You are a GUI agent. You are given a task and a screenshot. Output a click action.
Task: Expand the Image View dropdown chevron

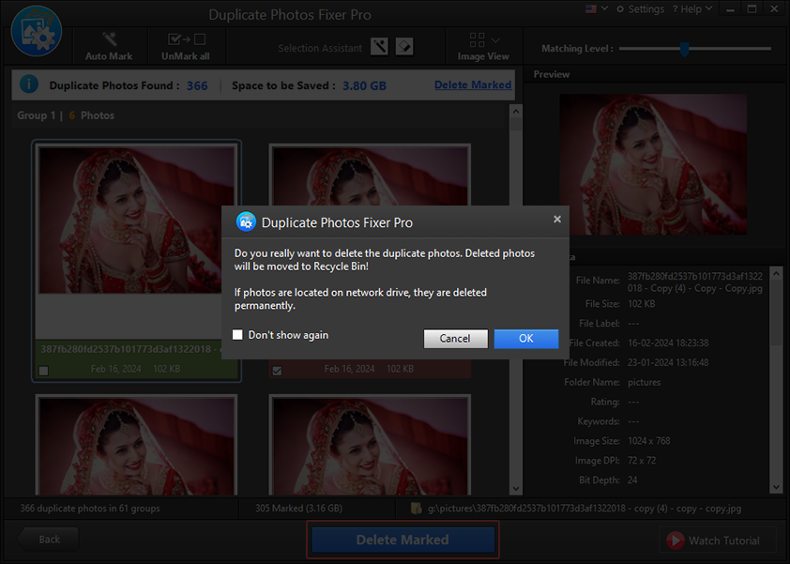coord(495,40)
